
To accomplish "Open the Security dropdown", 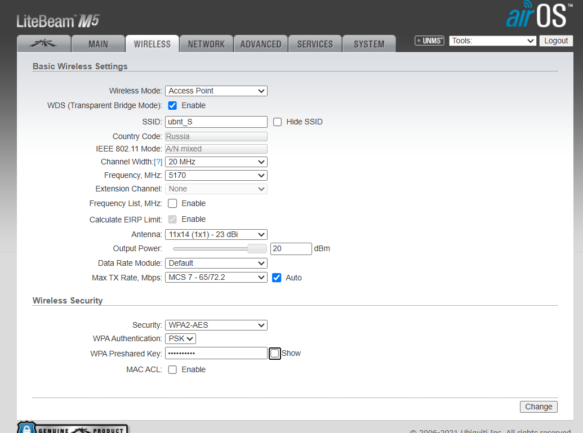I will coord(216,325).
